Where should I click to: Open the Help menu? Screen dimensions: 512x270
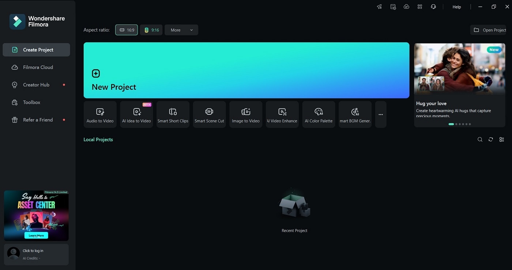pos(457,7)
